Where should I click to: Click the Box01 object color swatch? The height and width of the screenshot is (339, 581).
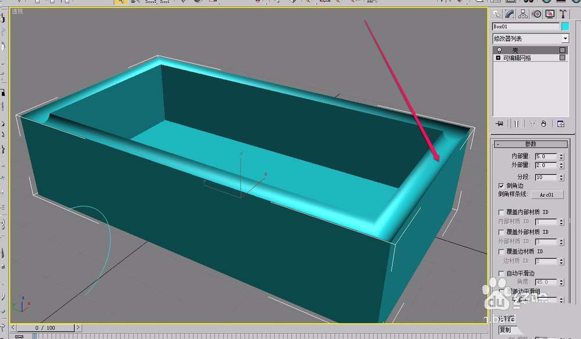(565, 27)
